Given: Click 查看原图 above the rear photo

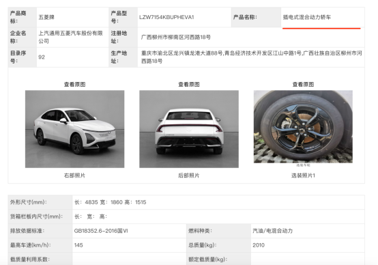Looking at the screenshot, I should click(189, 85).
